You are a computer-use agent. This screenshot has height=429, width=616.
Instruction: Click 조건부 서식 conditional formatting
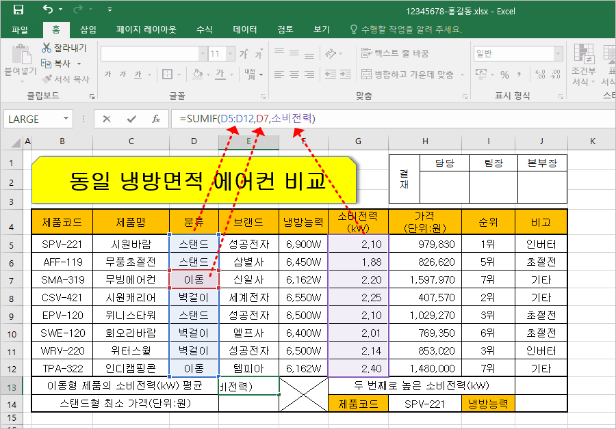584,65
